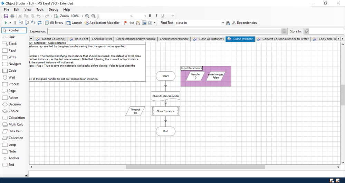Open the page list dropdown left of tabs
This screenshot has width=345, height=183.
pyautogui.click(x=31, y=39)
